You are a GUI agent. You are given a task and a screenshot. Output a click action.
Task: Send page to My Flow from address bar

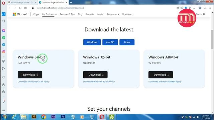pyautogui.click(x=190, y=8)
